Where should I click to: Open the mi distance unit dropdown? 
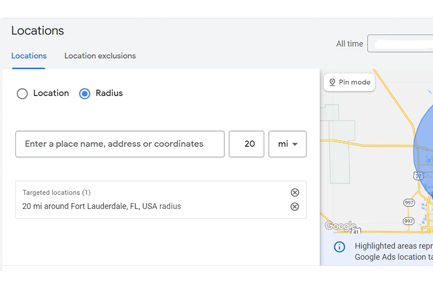[287, 144]
